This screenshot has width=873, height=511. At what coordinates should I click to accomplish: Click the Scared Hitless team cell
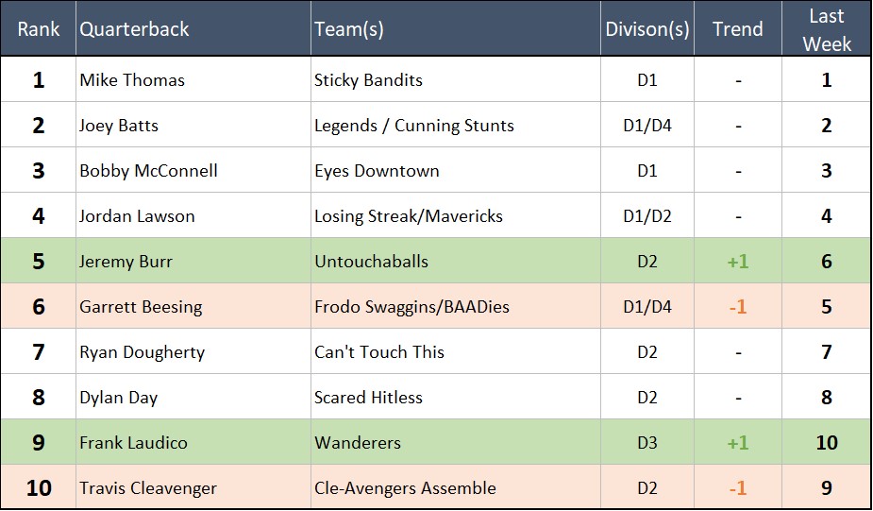pos(368,398)
